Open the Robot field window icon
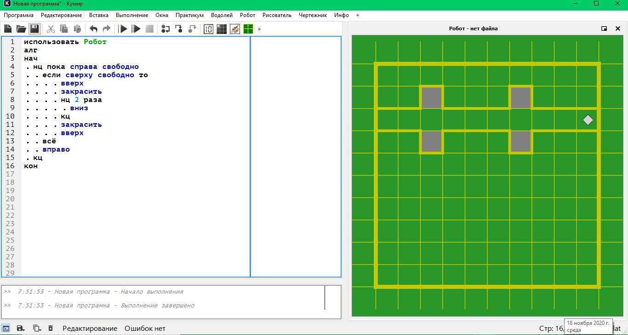Screen dimensions: 628x335 point(222,29)
